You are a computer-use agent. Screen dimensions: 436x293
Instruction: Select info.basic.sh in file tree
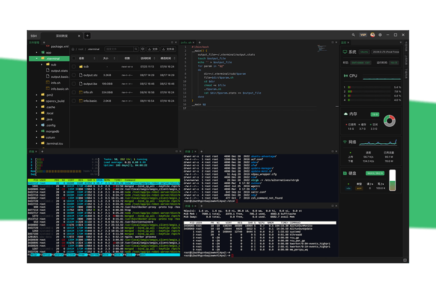click(57, 89)
